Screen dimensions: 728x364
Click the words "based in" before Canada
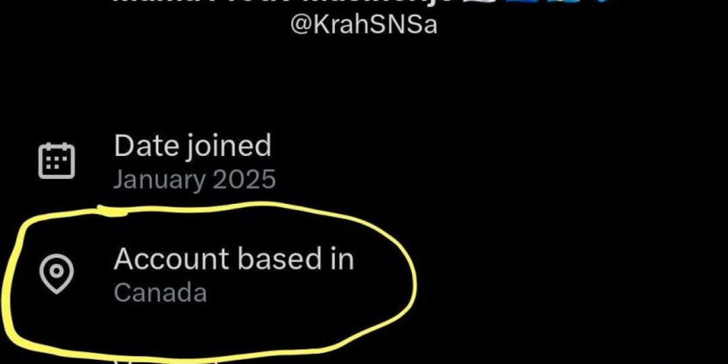[x=295, y=260]
